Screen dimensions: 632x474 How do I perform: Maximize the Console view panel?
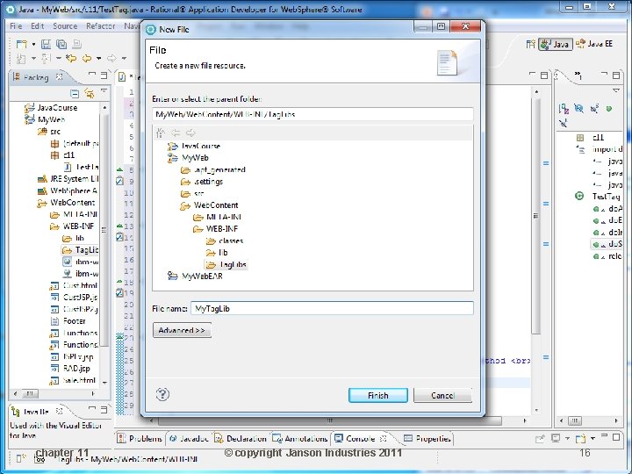pos(616,437)
